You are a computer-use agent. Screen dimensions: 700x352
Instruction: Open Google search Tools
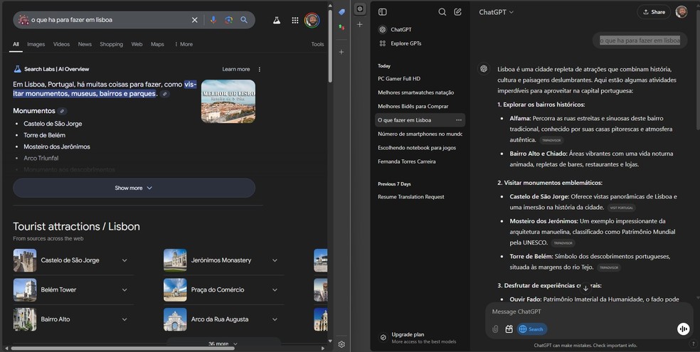pos(317,44)
